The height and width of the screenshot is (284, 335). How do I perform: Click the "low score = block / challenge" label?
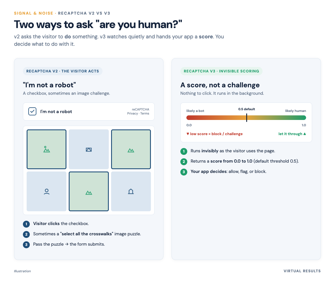pos(214,134)
